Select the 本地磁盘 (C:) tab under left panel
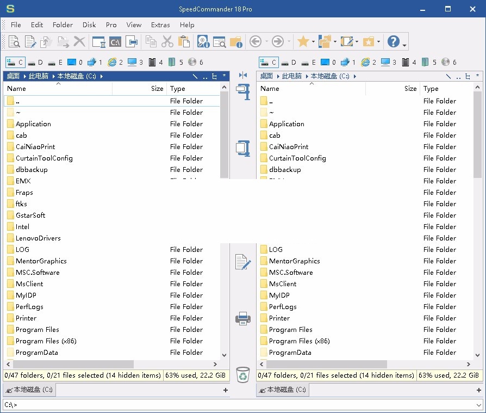Screen dimensions: 486x413 pyautogui.click(x=29, y=390)
